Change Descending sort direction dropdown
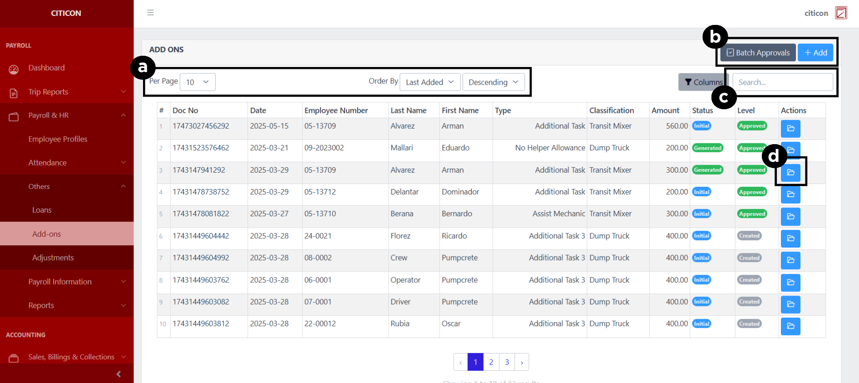859x383 pixels. (493, 82)
